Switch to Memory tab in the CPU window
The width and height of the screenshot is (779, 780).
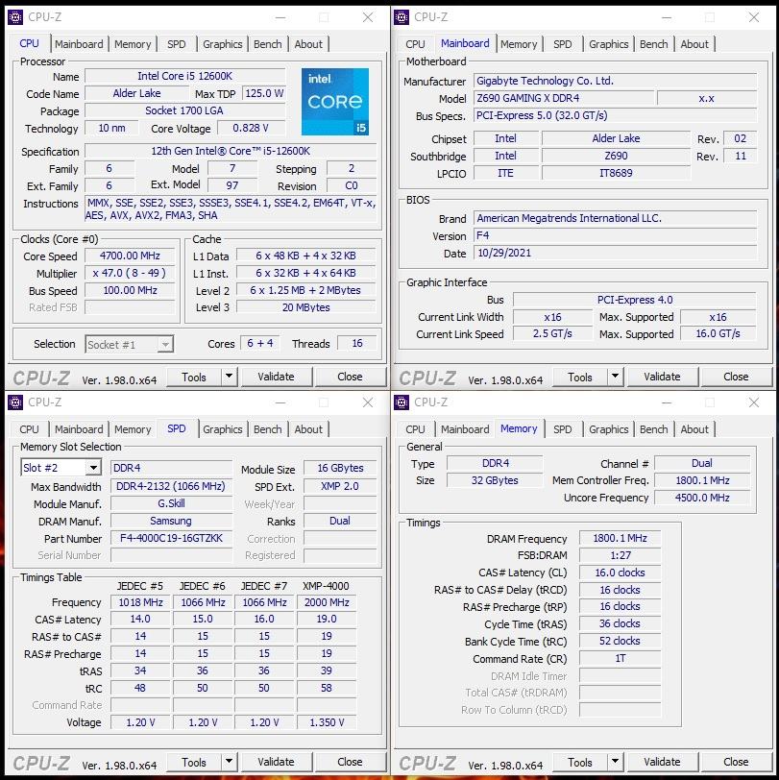(x=133, y=44)
